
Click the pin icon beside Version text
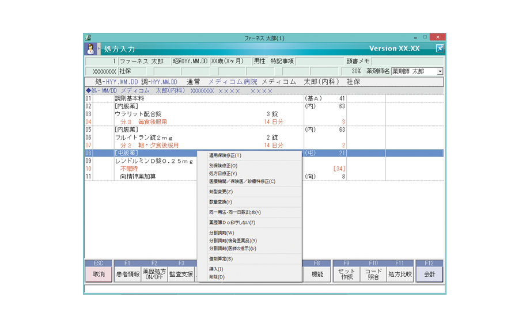(x=439, y=49)
